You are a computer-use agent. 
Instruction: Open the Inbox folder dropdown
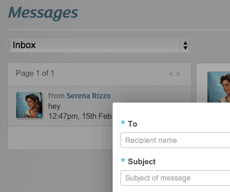point(99,46)
